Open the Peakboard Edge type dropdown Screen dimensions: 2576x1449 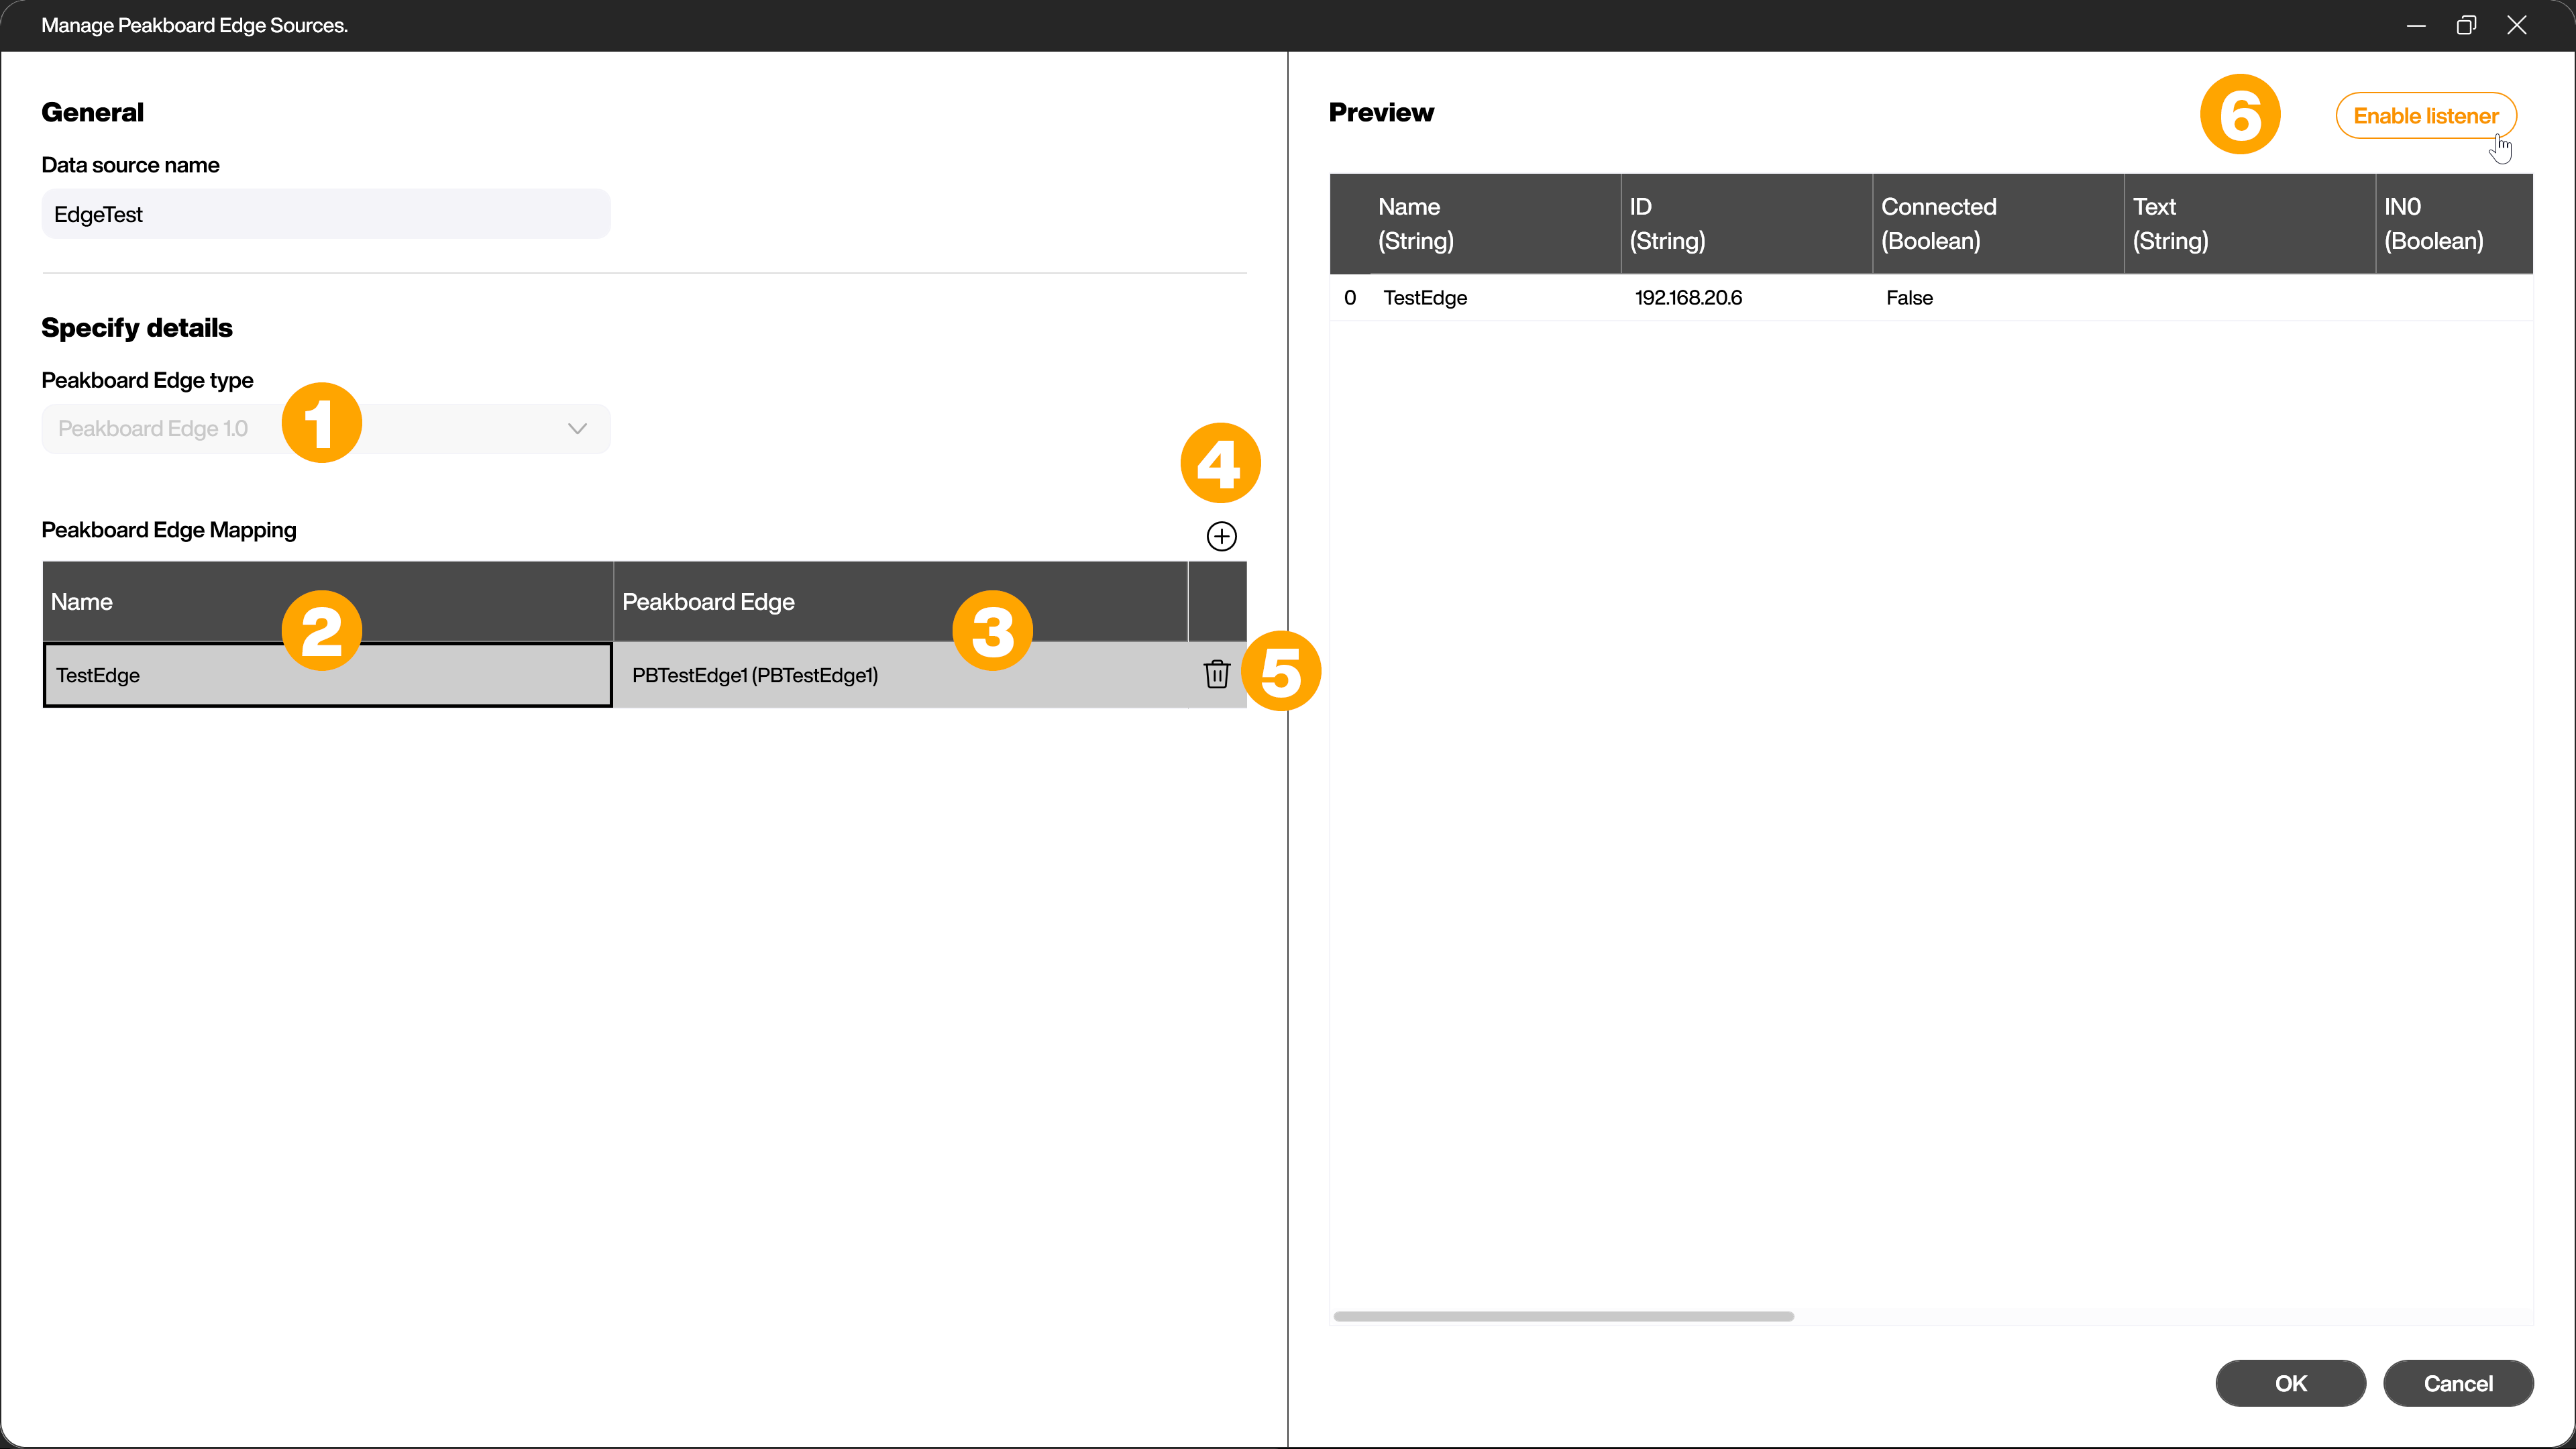pyautogui.click(x=326, y=429)
